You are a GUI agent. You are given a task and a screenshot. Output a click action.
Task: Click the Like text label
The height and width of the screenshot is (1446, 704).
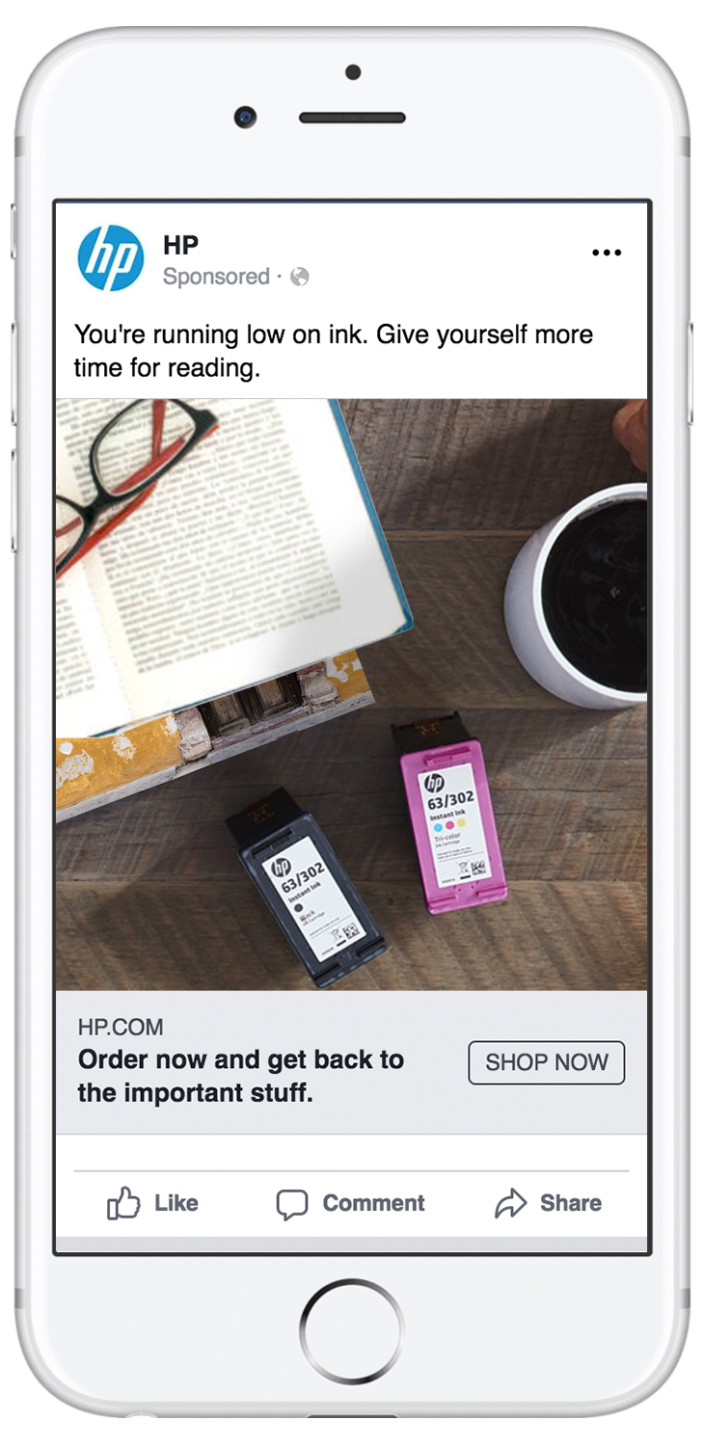176,1203
